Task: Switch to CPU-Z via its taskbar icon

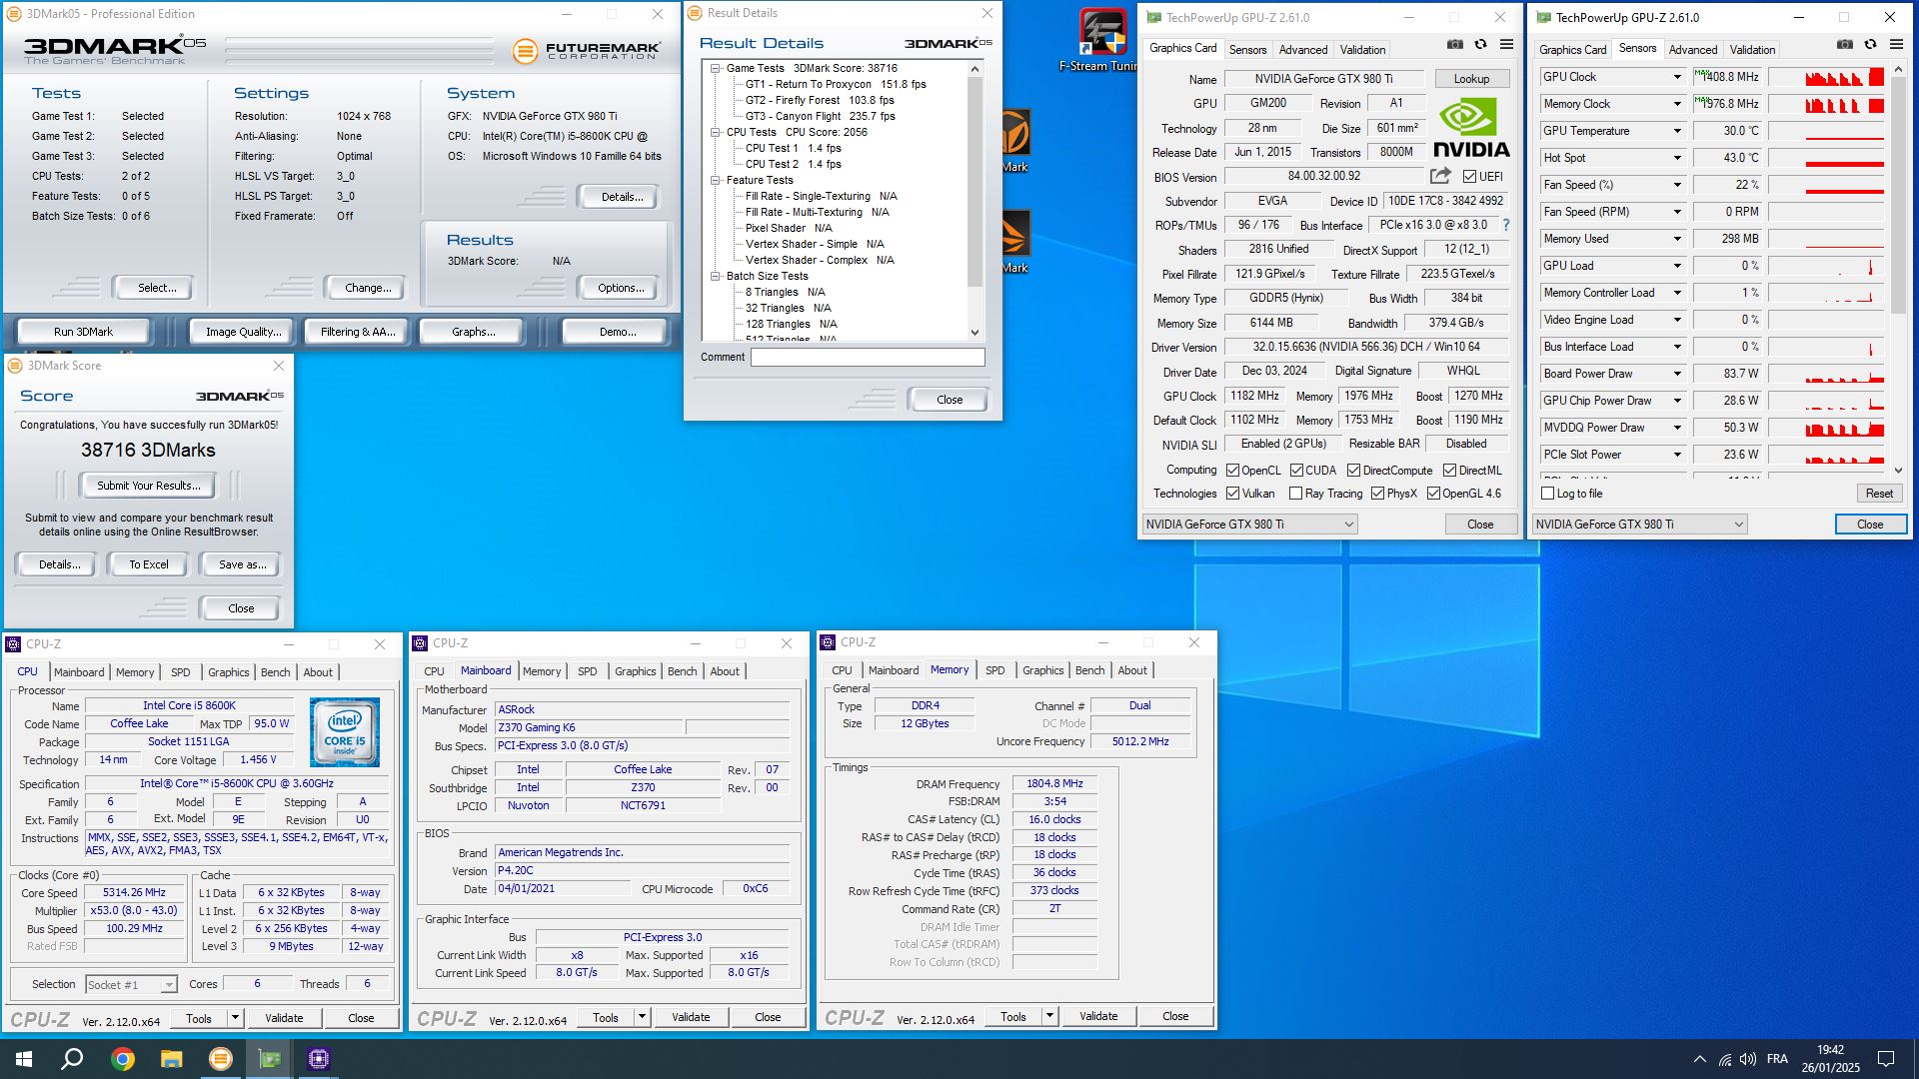Action: [318, 1059]
